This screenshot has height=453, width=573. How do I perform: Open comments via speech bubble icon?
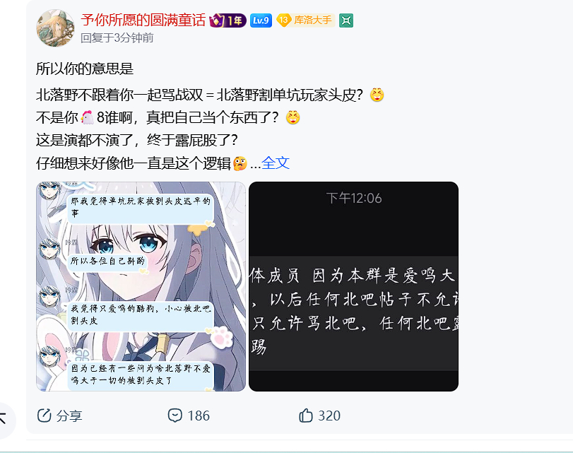175,416
